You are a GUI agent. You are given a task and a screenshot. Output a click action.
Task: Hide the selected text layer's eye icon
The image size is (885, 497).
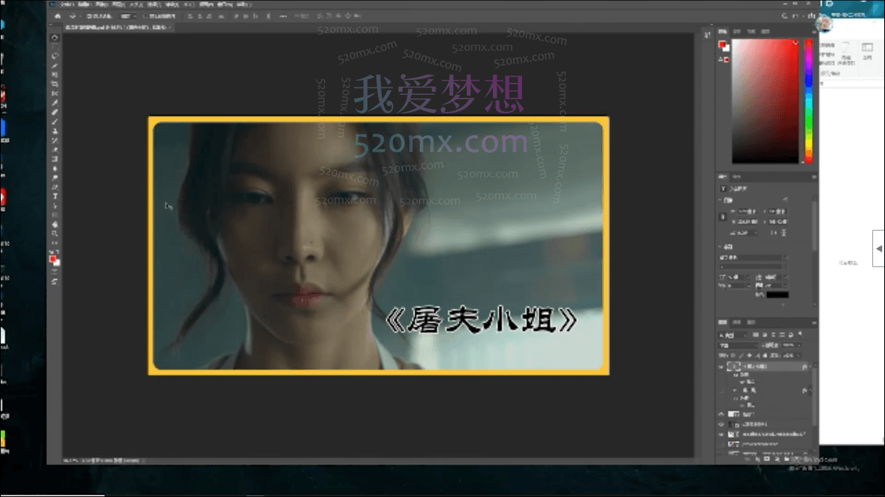tap(721, 366)
